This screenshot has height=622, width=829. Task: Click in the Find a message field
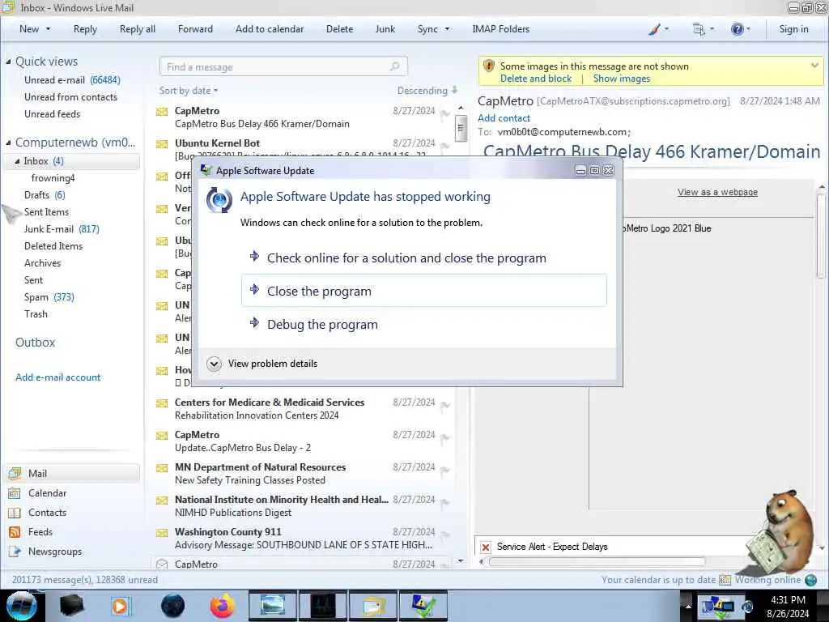(x=283, y=66)
